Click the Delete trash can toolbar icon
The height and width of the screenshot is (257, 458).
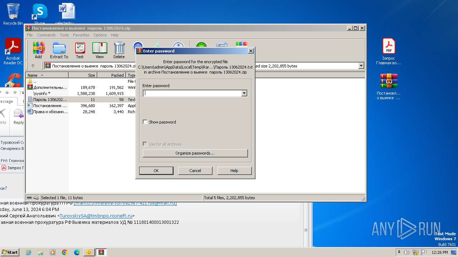[x=119, y=50]
